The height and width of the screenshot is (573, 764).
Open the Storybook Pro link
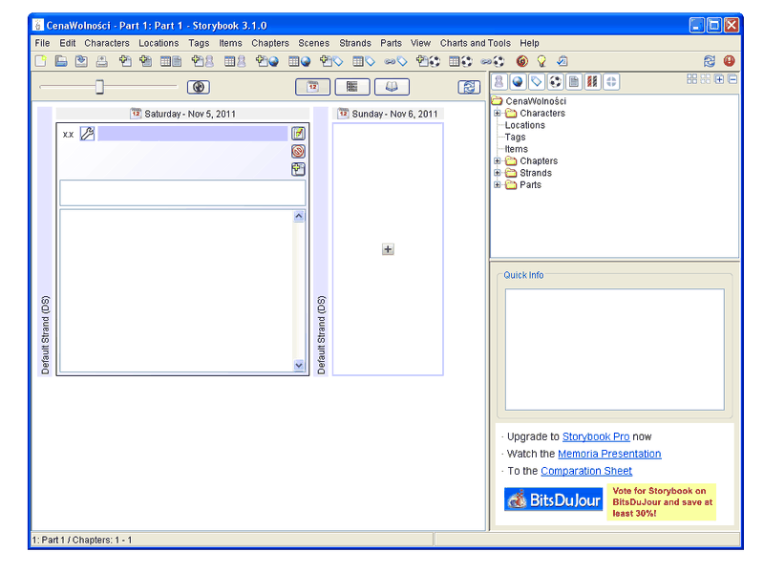596,436
